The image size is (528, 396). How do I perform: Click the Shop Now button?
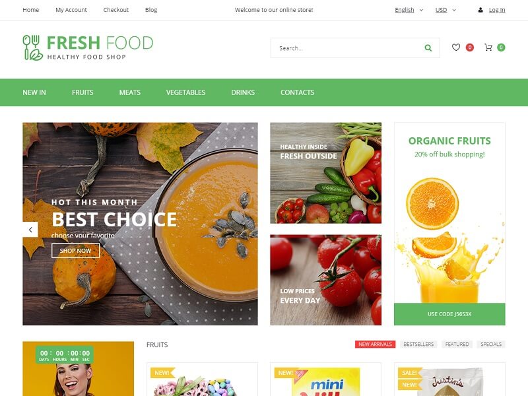pos(75,251)
